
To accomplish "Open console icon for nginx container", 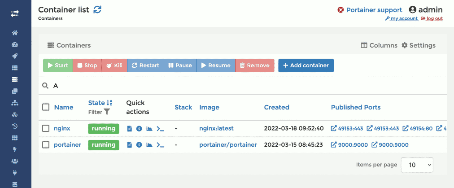I will (161, 128).
